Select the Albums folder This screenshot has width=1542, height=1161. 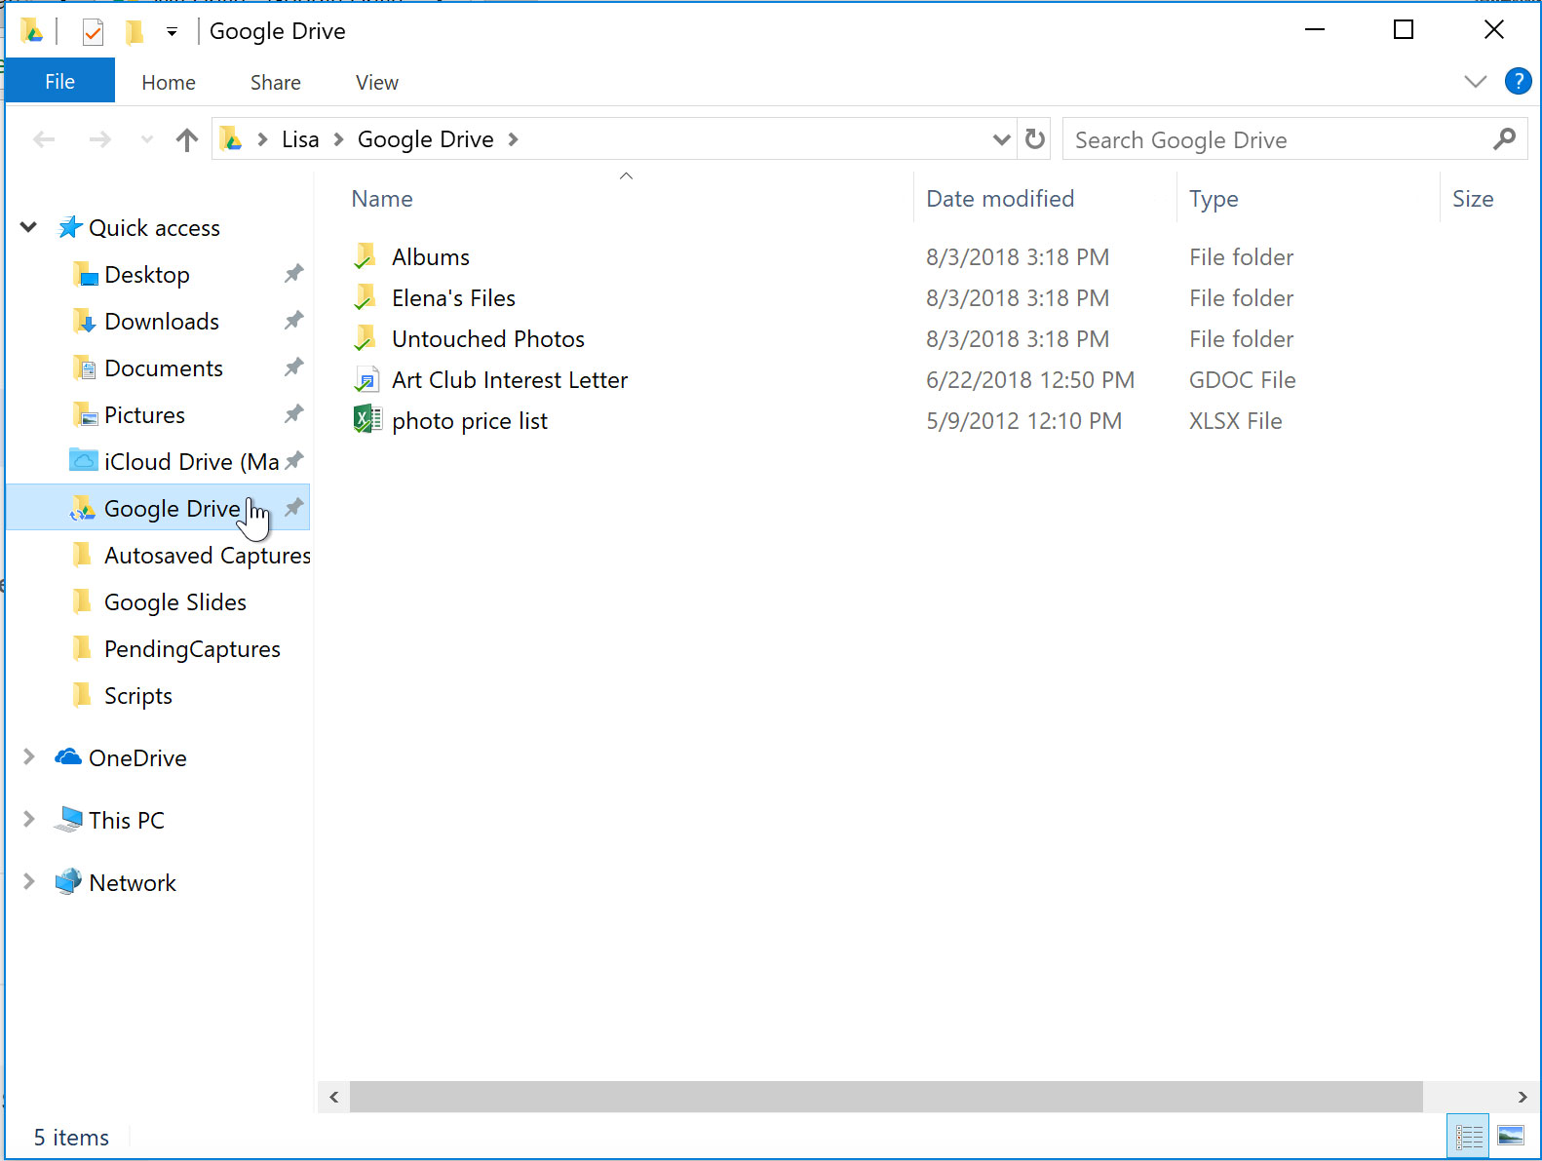click(x=431, y=257)
